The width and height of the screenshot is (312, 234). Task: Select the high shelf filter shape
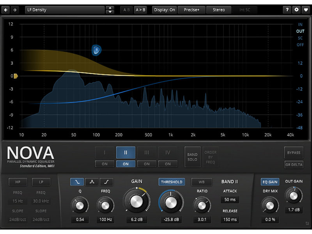point(106,182)
